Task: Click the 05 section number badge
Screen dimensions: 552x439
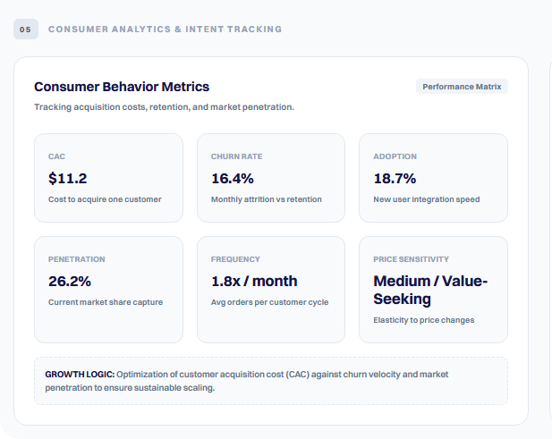Action: (26, 30)
